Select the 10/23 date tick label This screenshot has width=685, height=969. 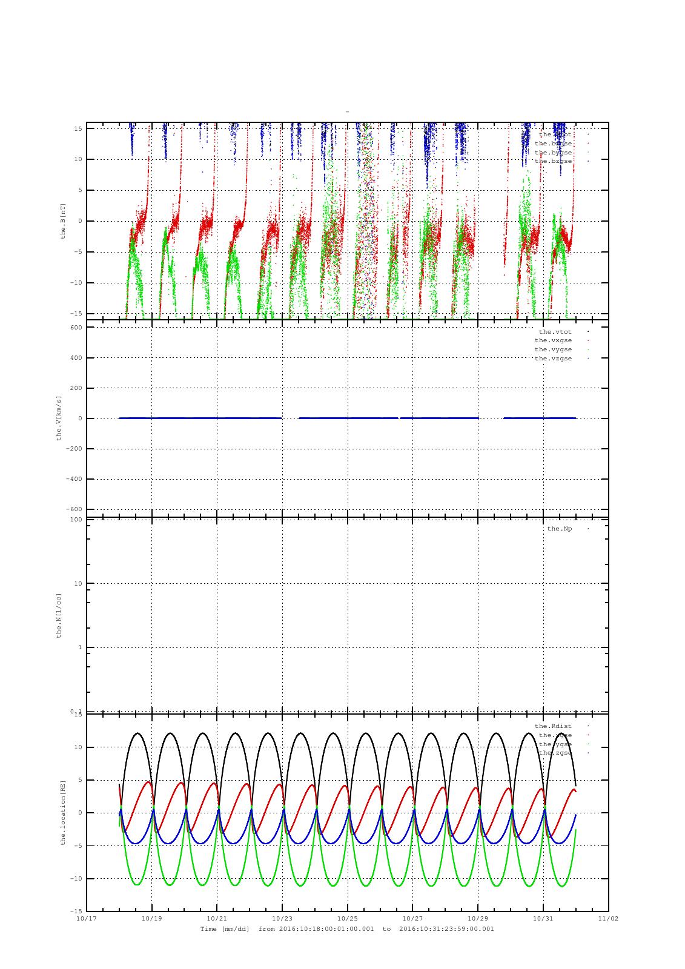(x=282, y=918)
